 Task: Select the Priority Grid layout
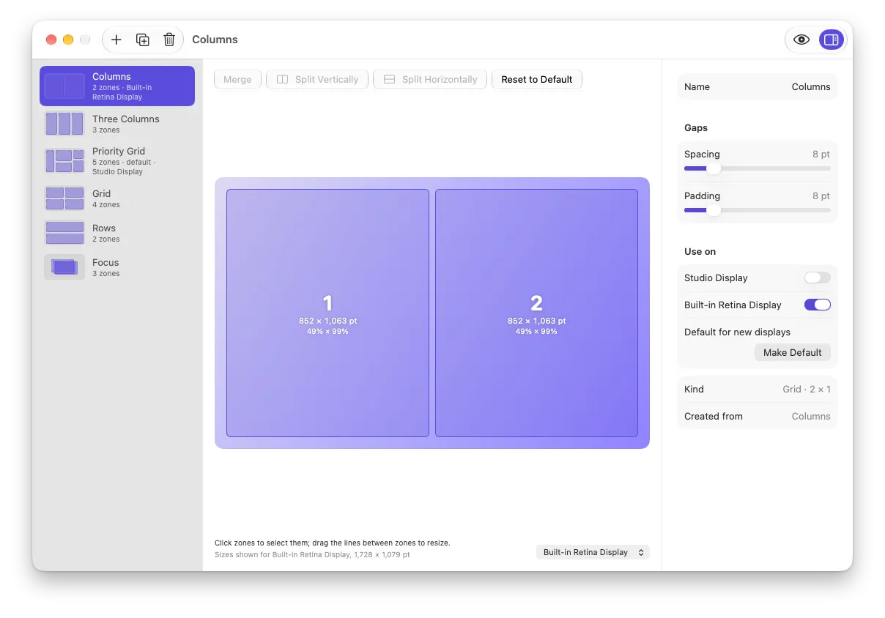[x=117, y=161]
